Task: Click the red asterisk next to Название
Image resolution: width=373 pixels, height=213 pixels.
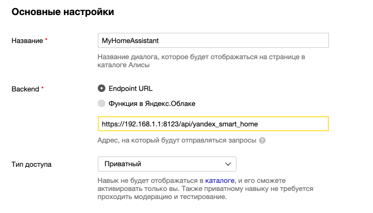Action: pos(46,39)
